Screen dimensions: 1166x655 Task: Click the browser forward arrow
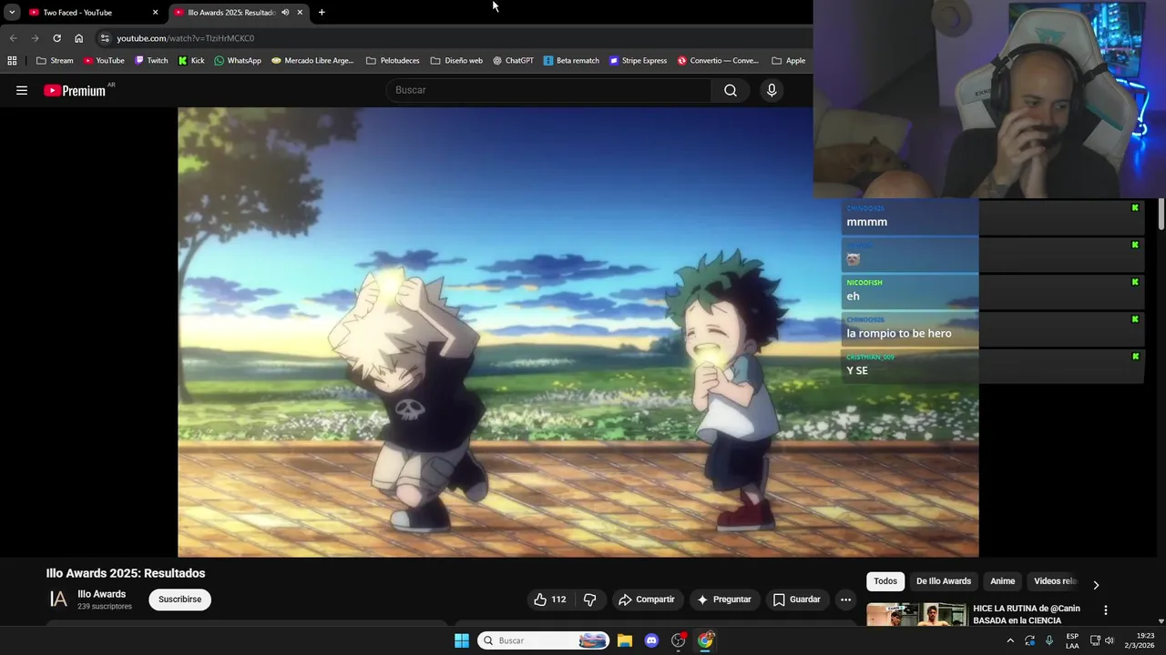[35, 38]
